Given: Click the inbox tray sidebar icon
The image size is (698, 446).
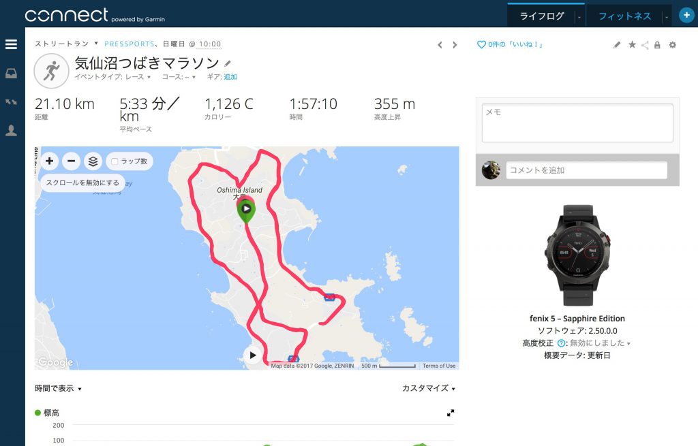Looking at the screenshot, I should pyautogui.click(x=11, y=74).
